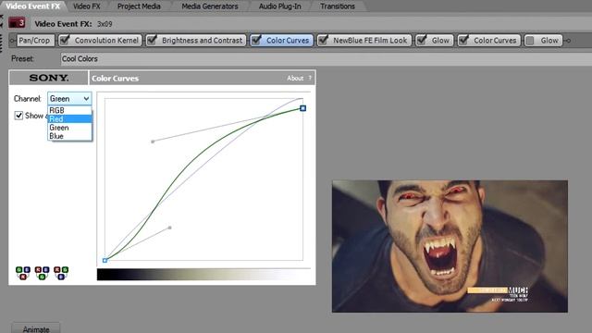The image size is (592, 333).
Task: Click the Color Curves panel title
Action: click(115, 78)
